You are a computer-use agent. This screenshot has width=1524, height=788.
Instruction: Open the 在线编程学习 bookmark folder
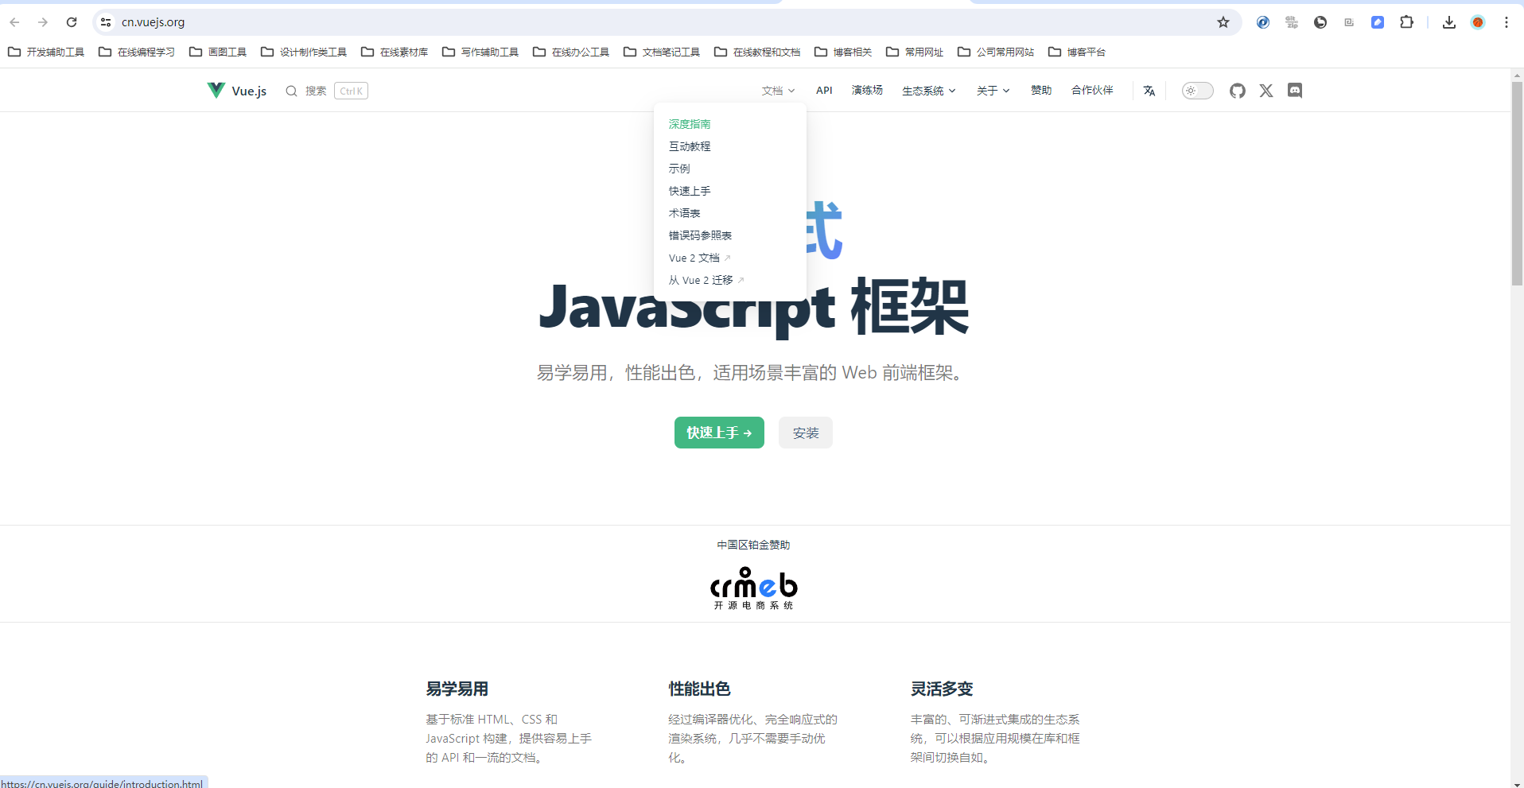(137, 52)
